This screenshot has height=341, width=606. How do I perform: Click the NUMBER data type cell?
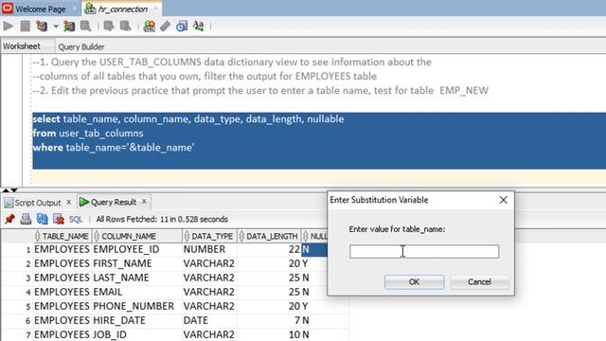tap(209, 249)
